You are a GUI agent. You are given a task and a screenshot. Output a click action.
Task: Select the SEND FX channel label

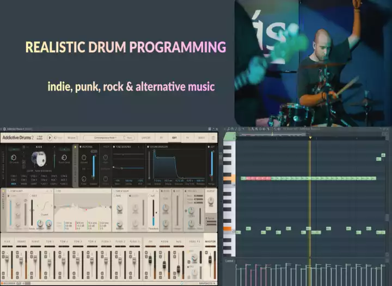tap(194, 241)
